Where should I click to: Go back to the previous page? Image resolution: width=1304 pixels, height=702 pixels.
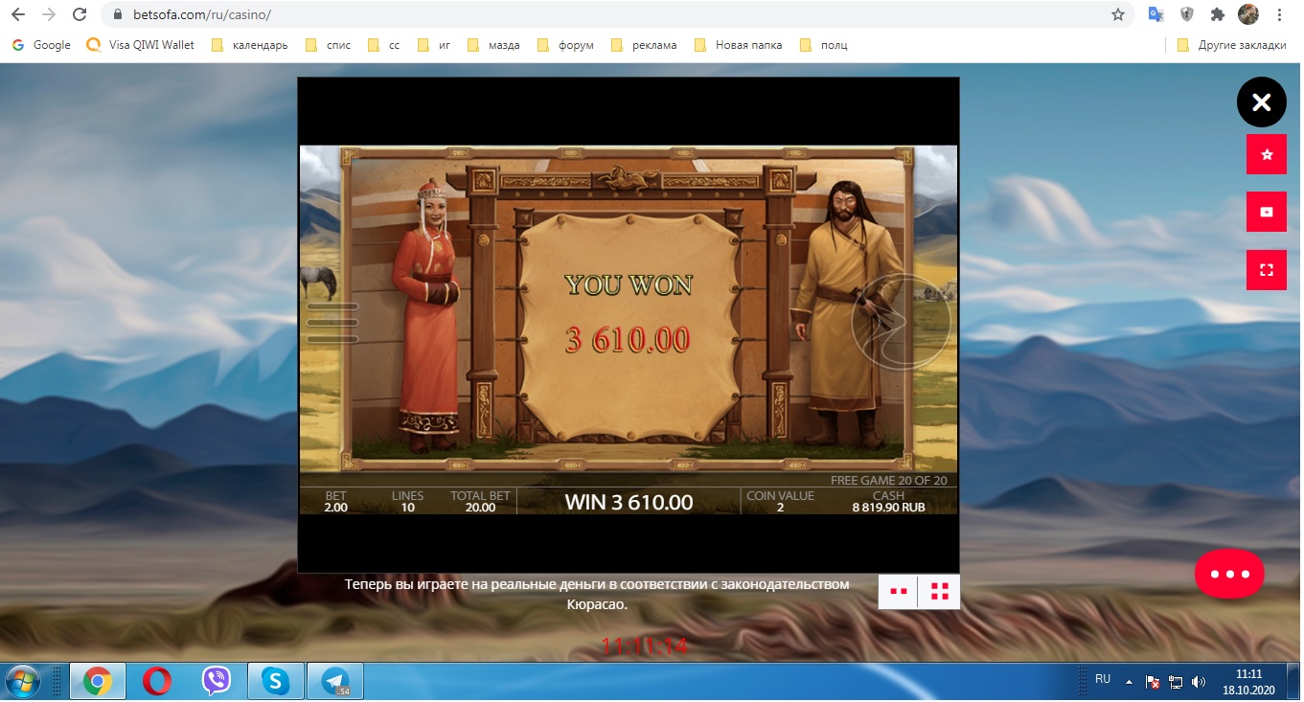[18, 14]
